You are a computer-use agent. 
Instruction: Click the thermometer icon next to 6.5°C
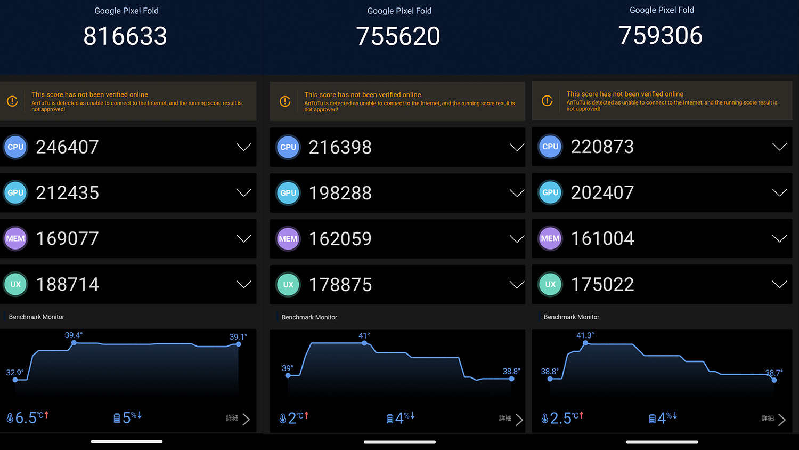point(10,419)
